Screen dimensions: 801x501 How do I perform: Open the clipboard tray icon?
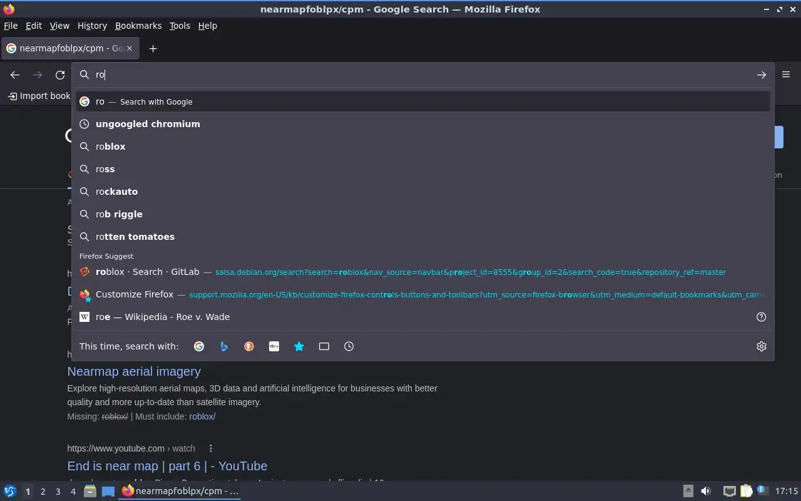pos(746,491)
